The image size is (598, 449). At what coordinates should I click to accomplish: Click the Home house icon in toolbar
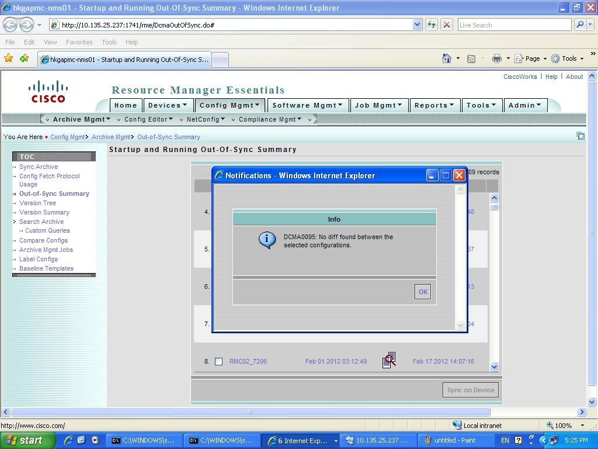[447, 58]
